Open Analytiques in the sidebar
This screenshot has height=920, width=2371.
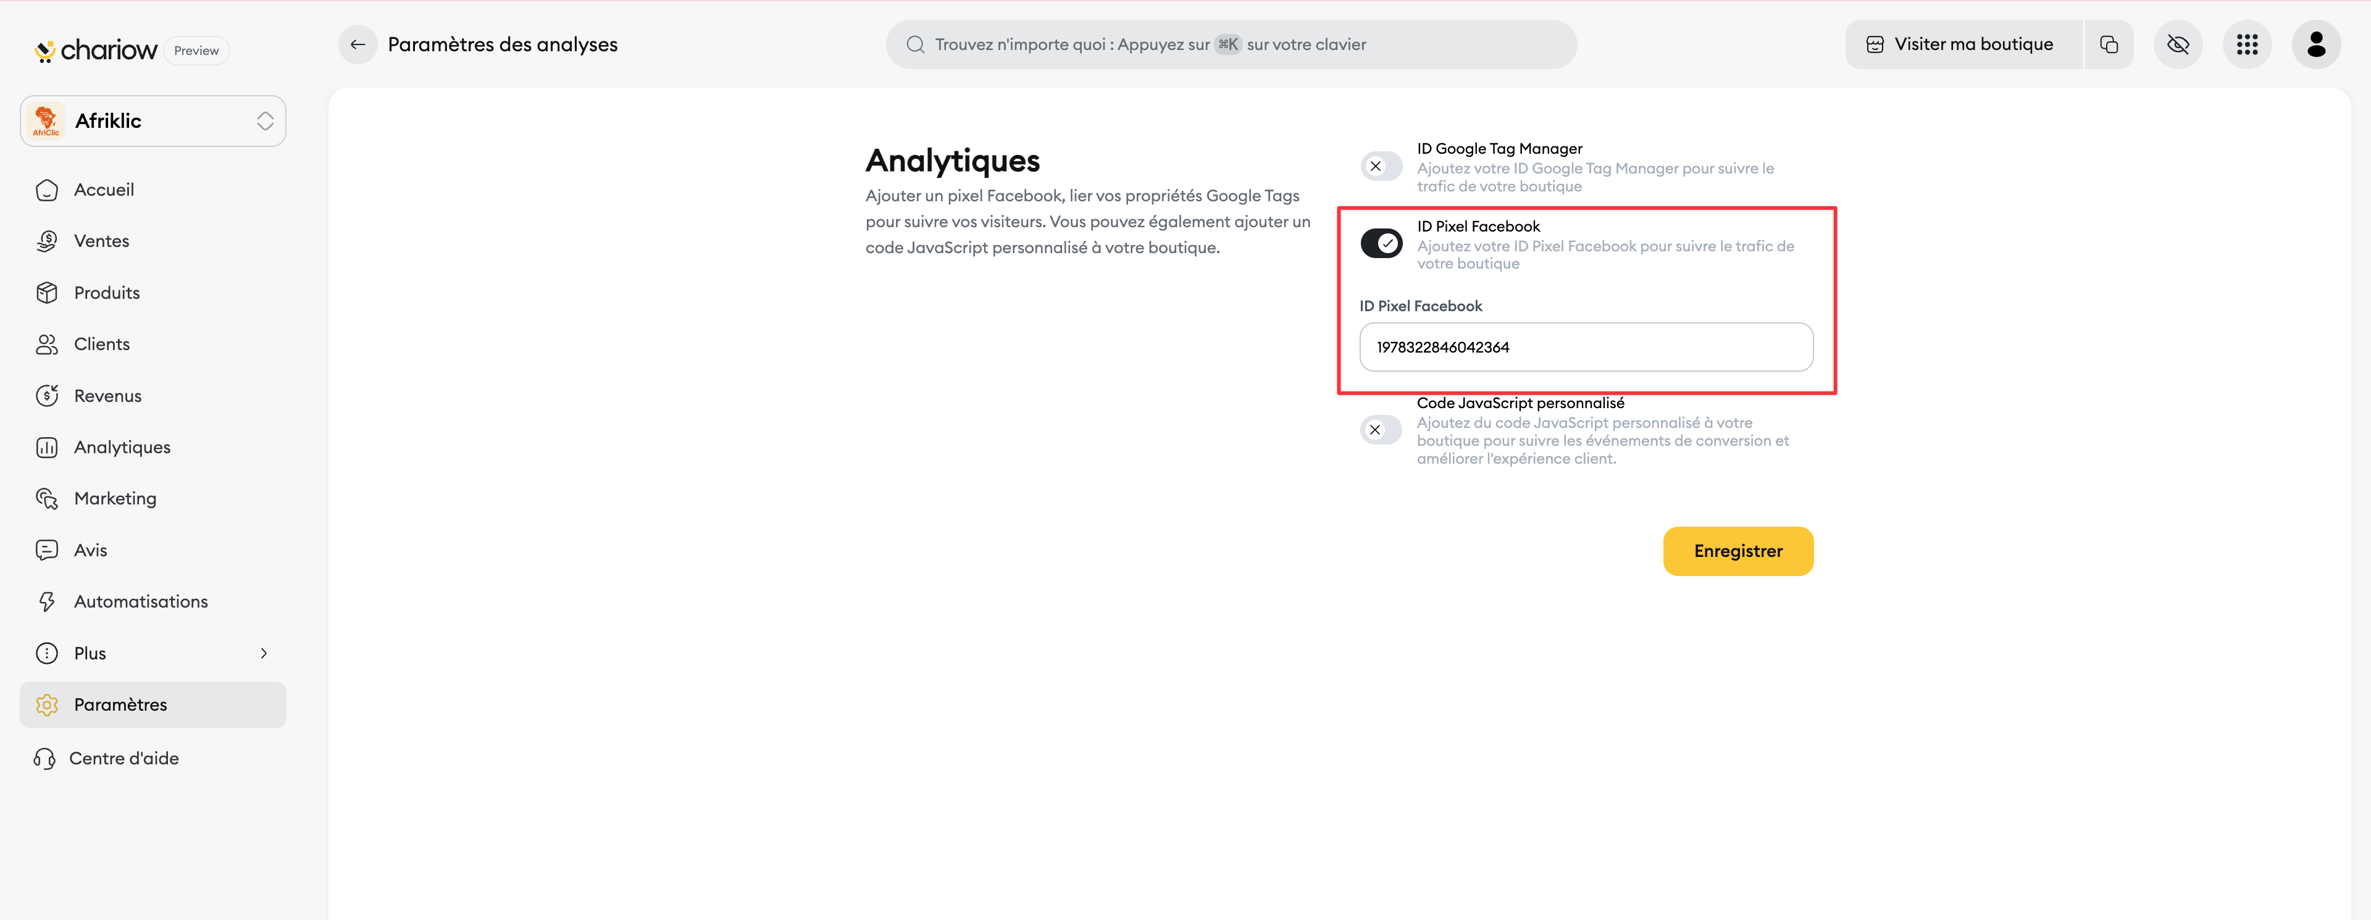(x=122, y=447)
